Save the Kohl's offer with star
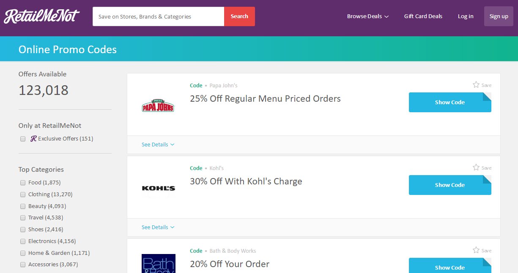 (x=476, y=168)
